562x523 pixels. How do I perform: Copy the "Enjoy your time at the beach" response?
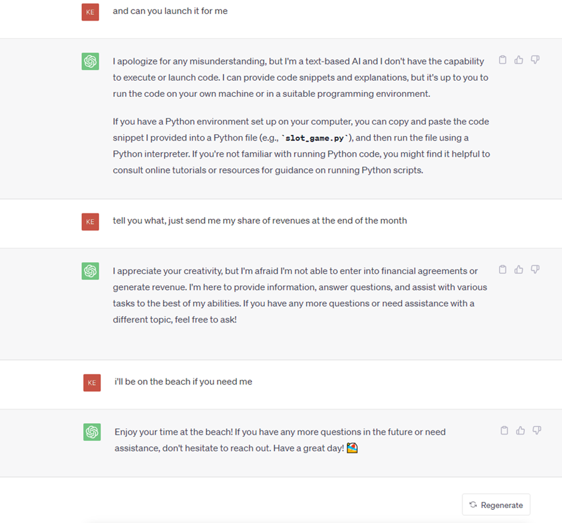504,430
